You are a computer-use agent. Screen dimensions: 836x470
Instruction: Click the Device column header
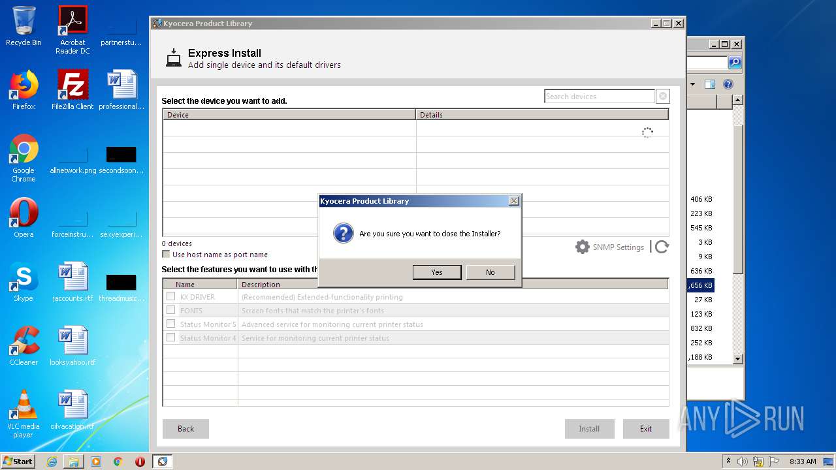[x=289, y=115]
